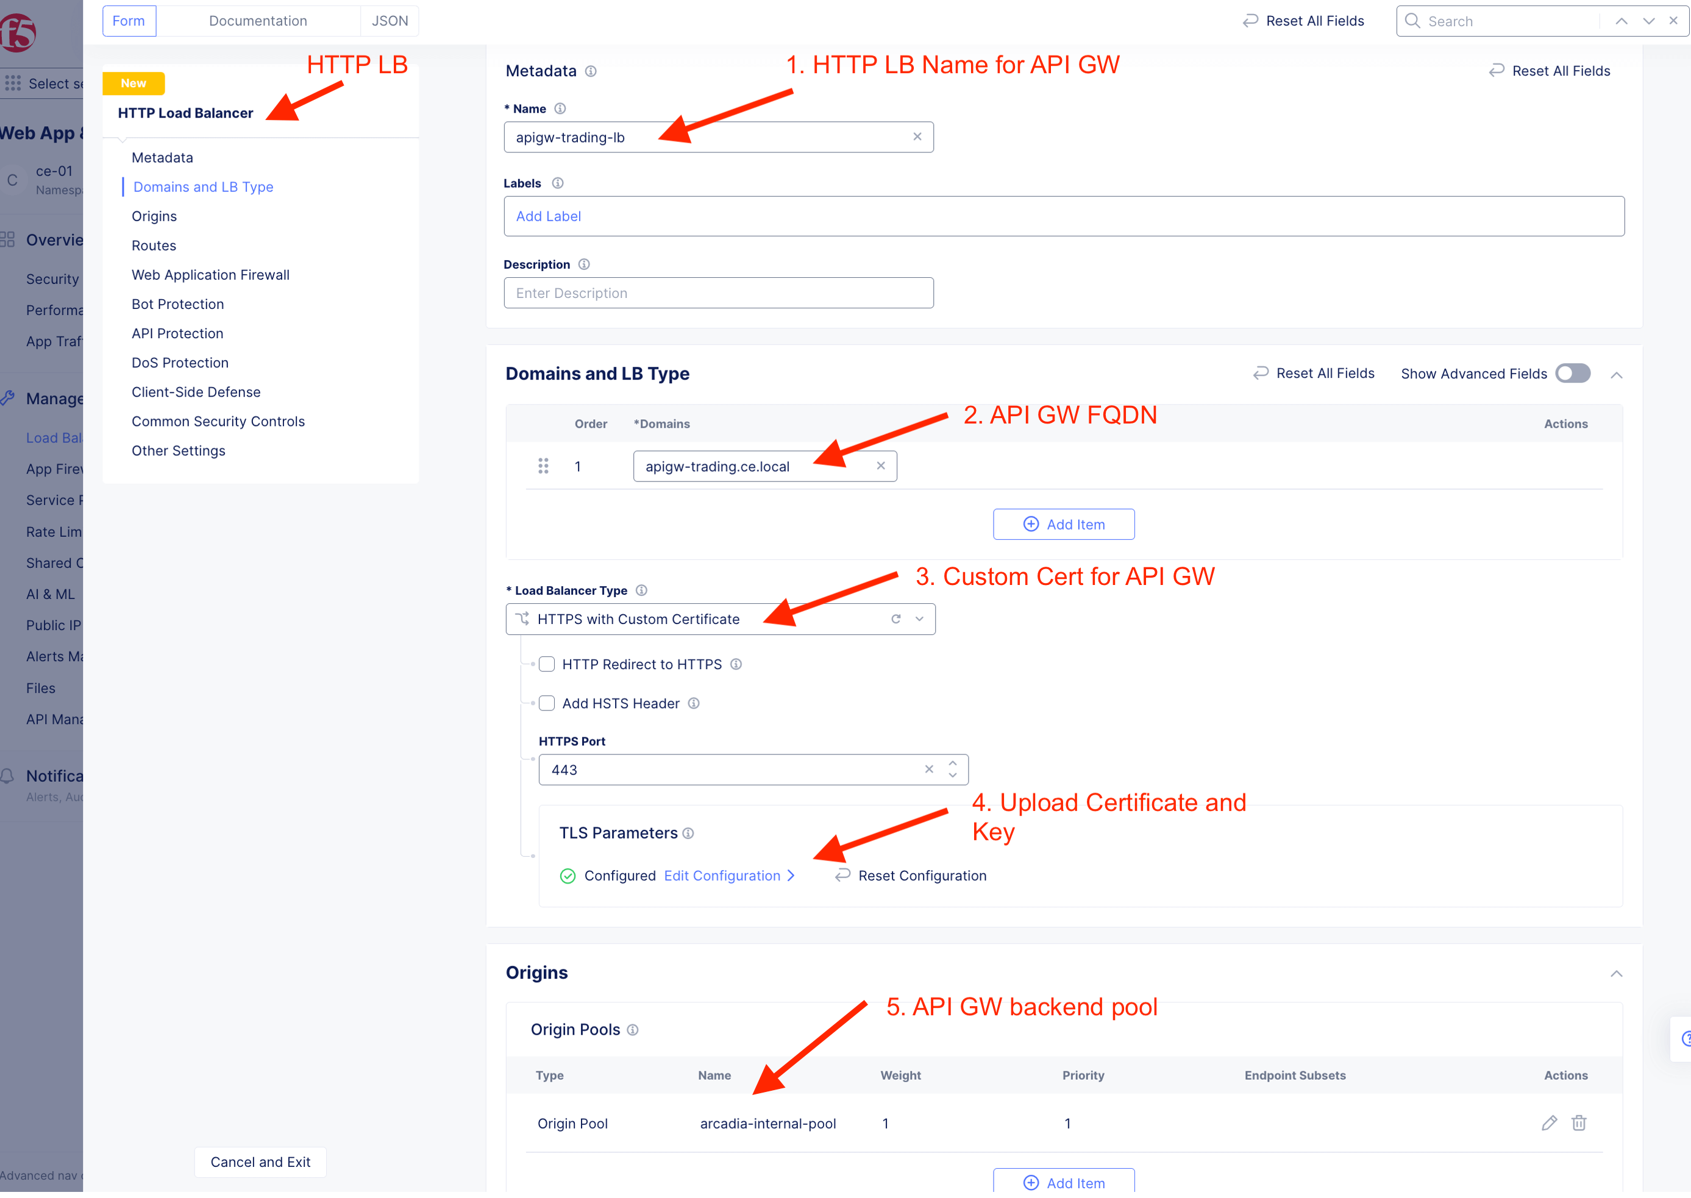Collapse the Domains and LB Type section
This screenshot has height=1198, width=1691.
[x=1616, y=375]
